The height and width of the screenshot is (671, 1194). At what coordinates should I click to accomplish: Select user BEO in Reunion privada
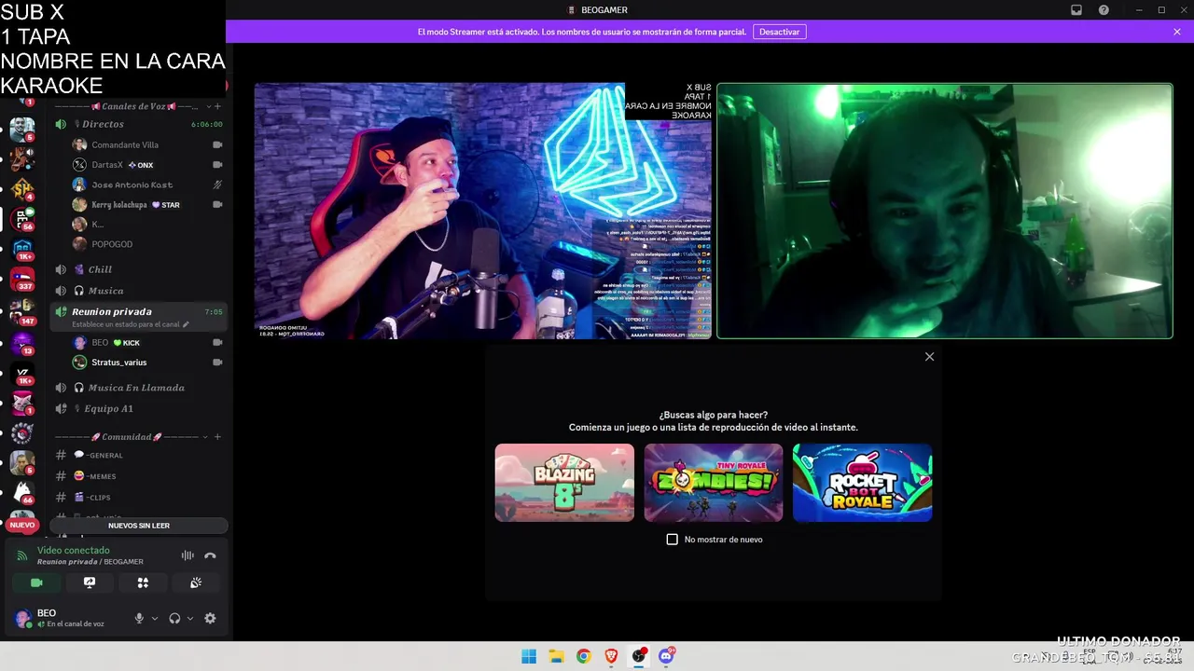pos(147,342)
